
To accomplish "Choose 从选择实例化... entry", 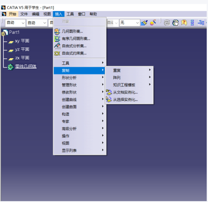I will coord(129,100).
